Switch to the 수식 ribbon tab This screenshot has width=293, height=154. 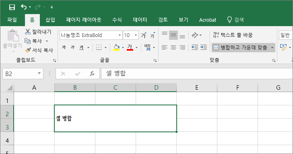tap(117, 20)
